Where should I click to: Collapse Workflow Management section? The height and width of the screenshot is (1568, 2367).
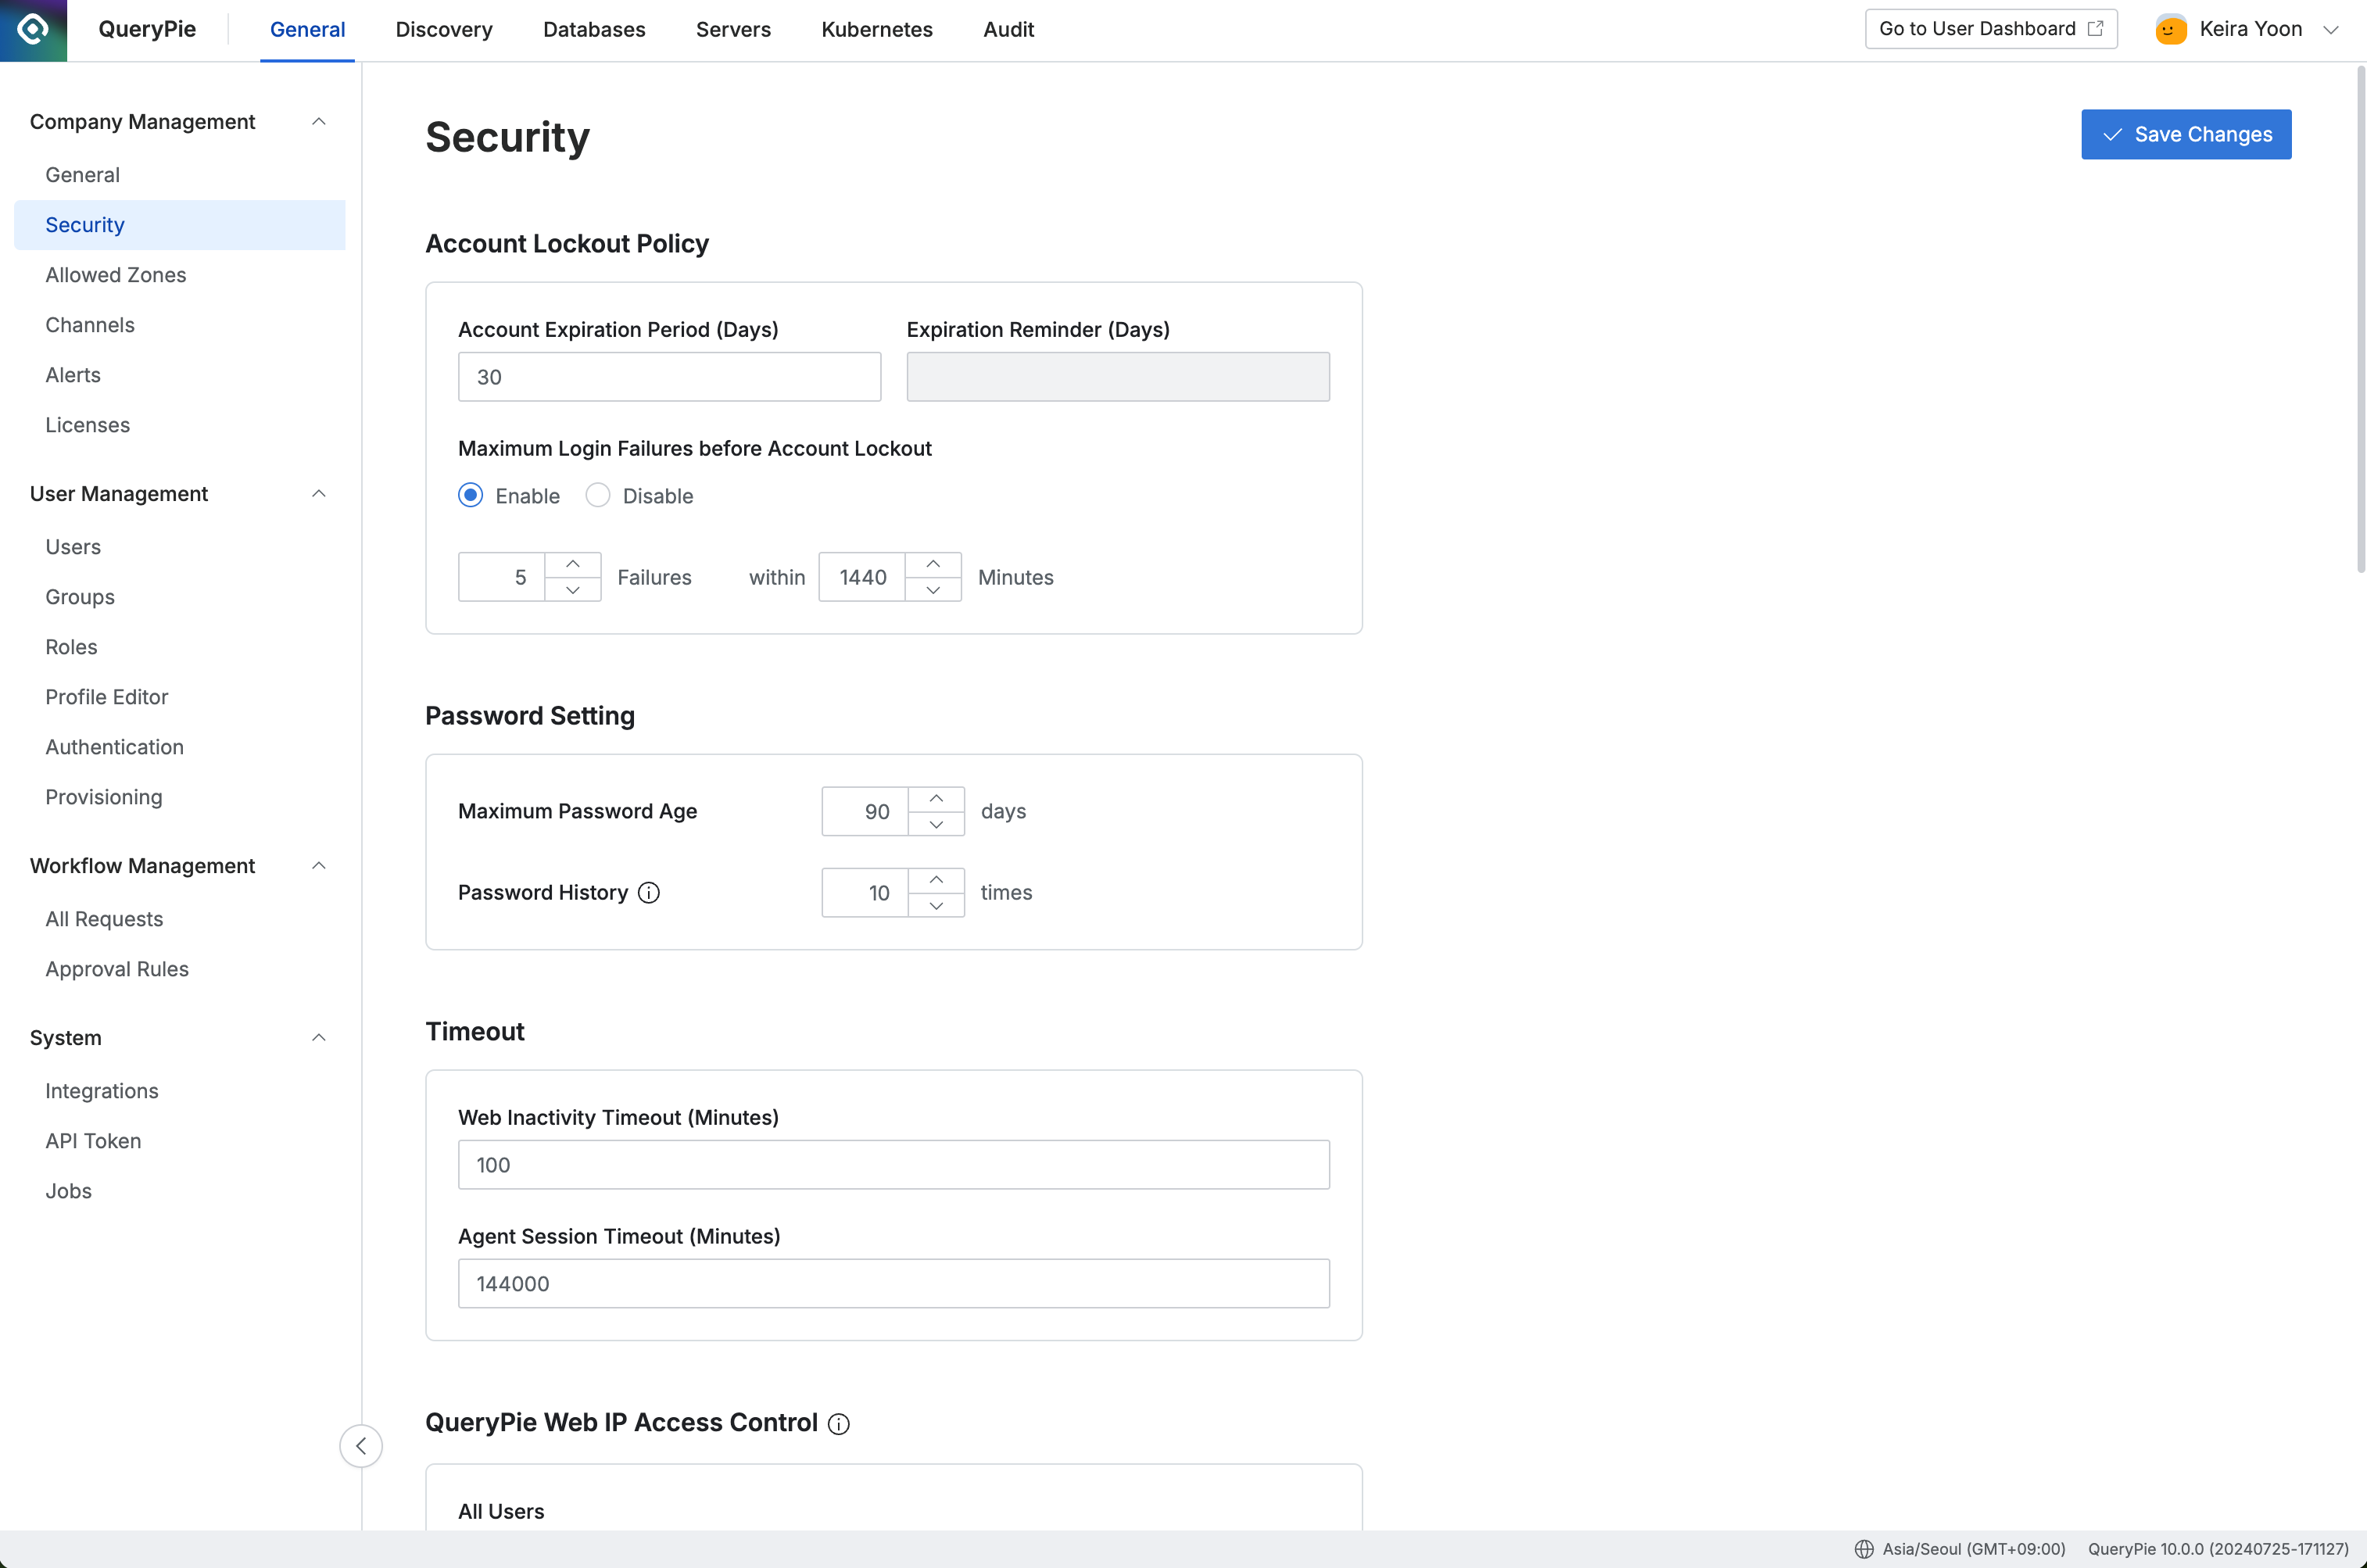(318, 865)
